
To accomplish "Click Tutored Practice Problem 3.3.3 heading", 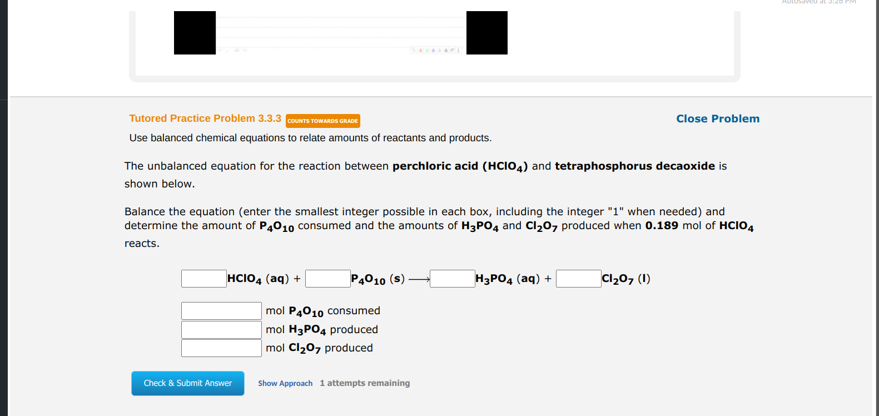I will click(205, 118).
